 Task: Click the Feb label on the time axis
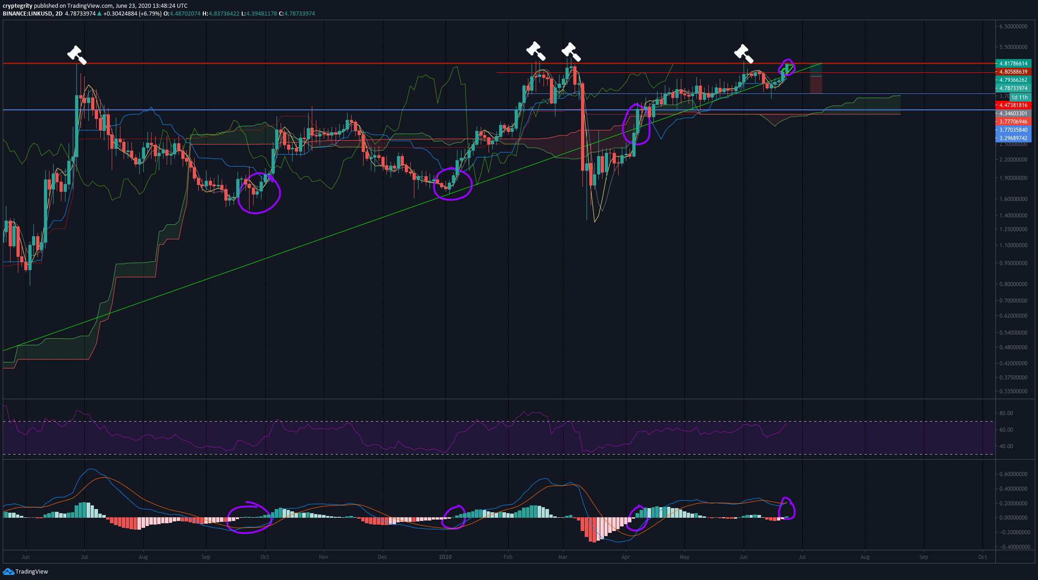coord(508,557)
